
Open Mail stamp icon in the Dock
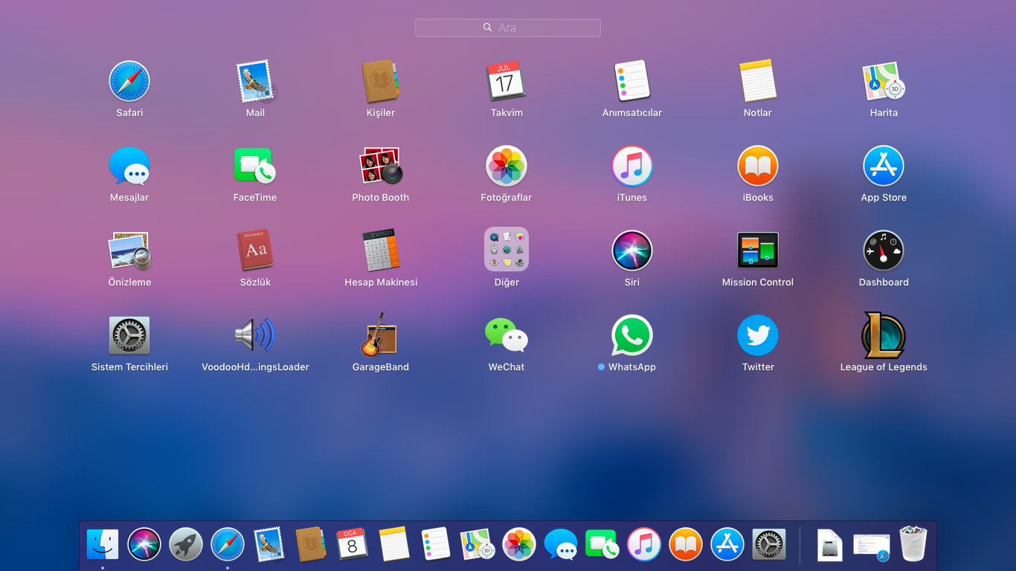click(x=269, y=545)
